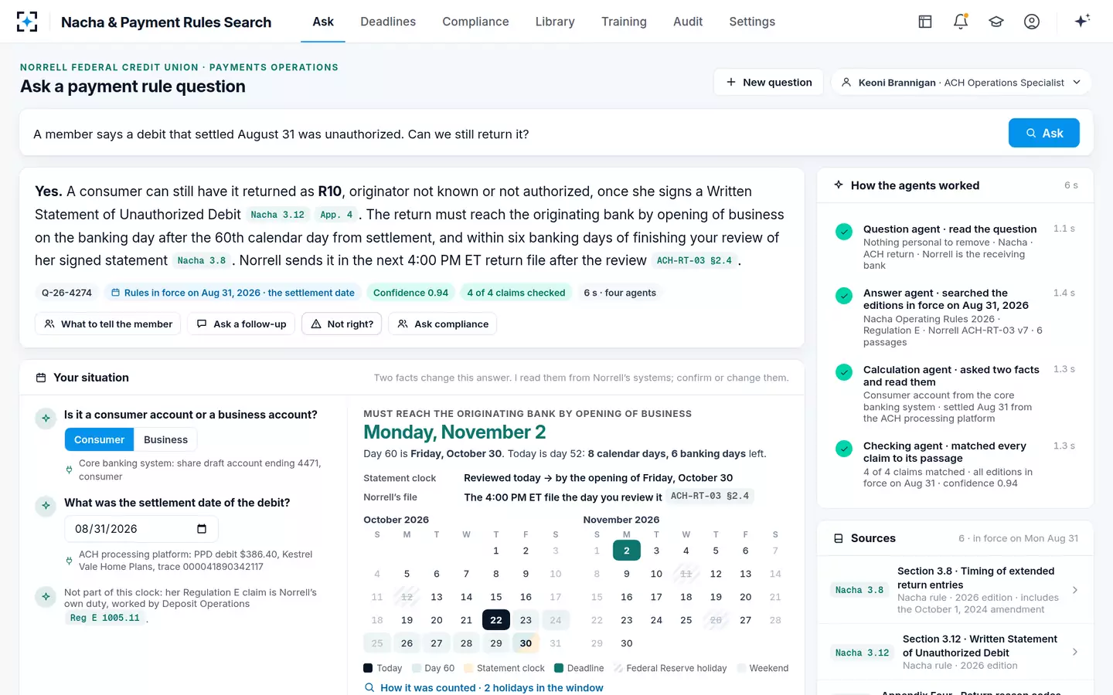Click the How the agents worked icon
Image resolution: width=1113 pixels, height=695 pixels.
coord(839,185)
